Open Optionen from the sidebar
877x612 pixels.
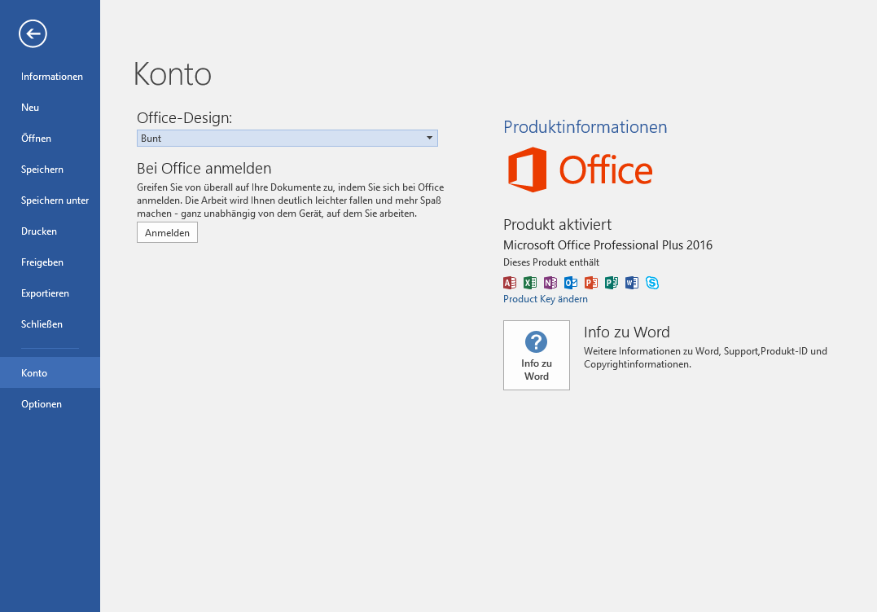(x=50, y=403)
